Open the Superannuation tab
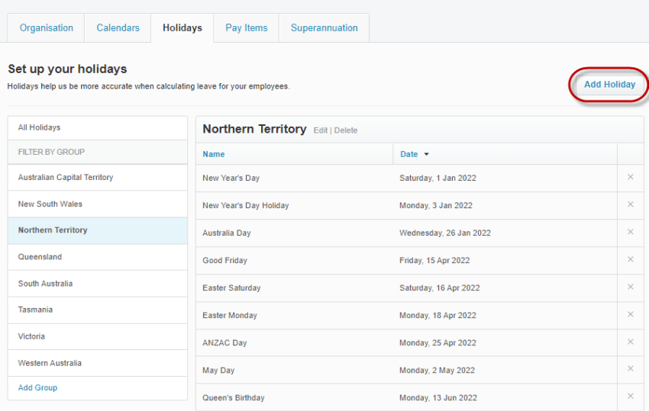Screen dimensions: 649x411 tap(324, 28)
